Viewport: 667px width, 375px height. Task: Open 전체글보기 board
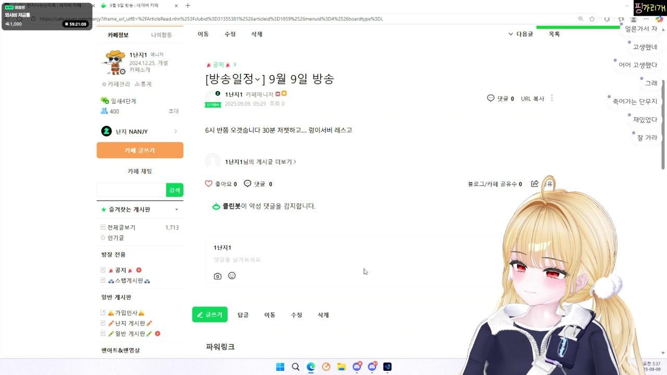121,228
